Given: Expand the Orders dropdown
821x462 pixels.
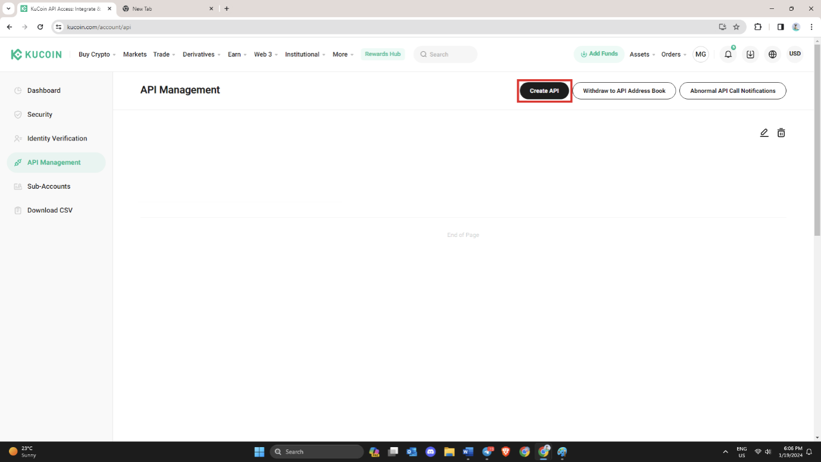Looking at the screenshot, I should tap(673, 54).
